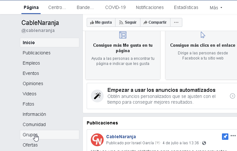Open Grupos in the sidebar
The height and width of the screenshot is (151, 237).
(50, 135)
